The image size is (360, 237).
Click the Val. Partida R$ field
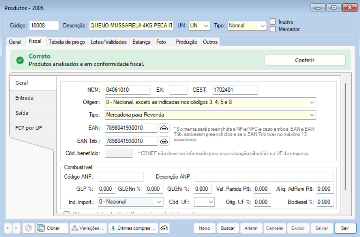click(x=262, y=189)
